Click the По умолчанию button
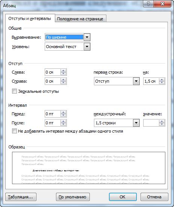This screenshot has width=174, height=207. [73, 197]
